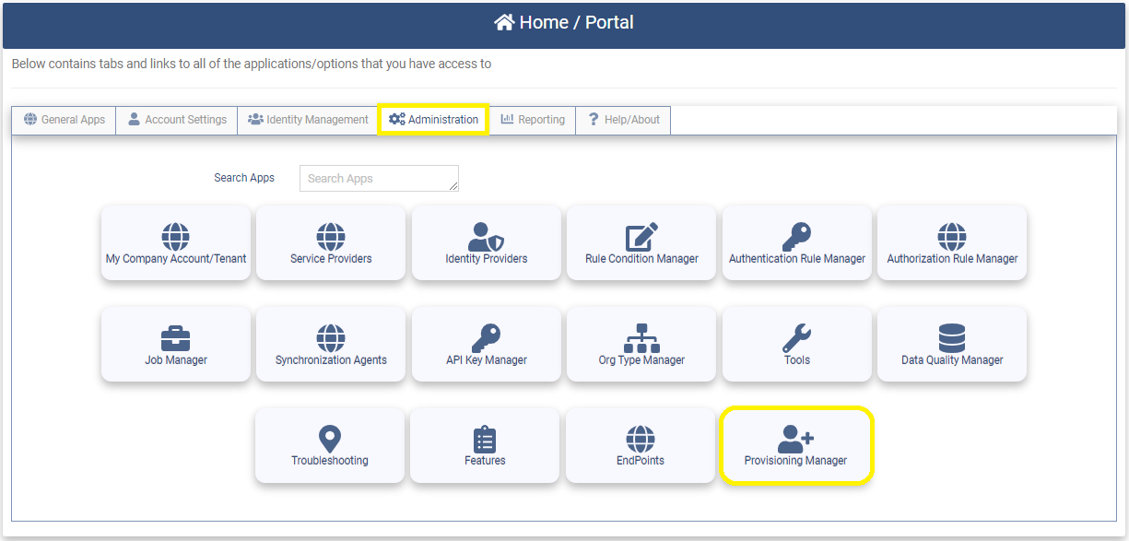Open the Identity Management tab
Screen dimensions: 1129x541
pyautogui.click(x=308, y=120)
